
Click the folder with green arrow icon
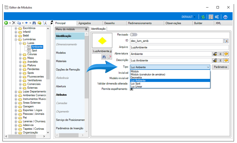40,23
